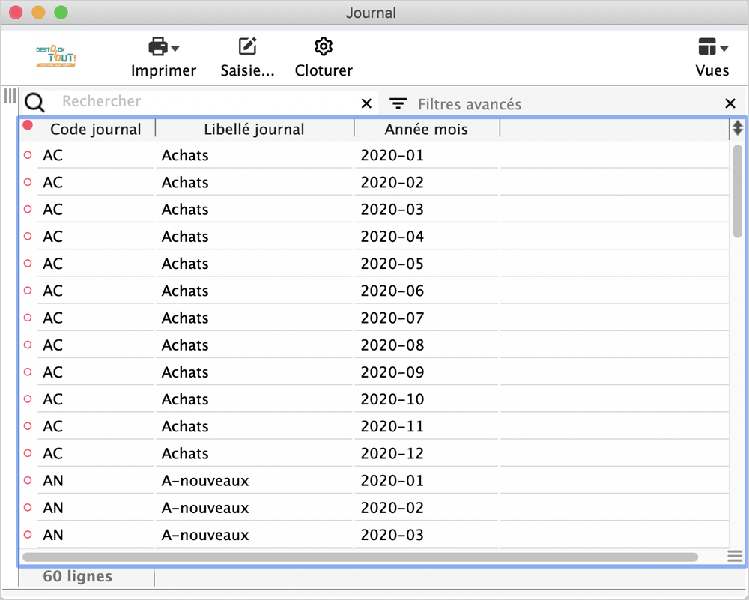The height and width of the screenshot is (600, 749).
Task: Click the AC code in the 2020-07 row
Action: tap(52, 318)
